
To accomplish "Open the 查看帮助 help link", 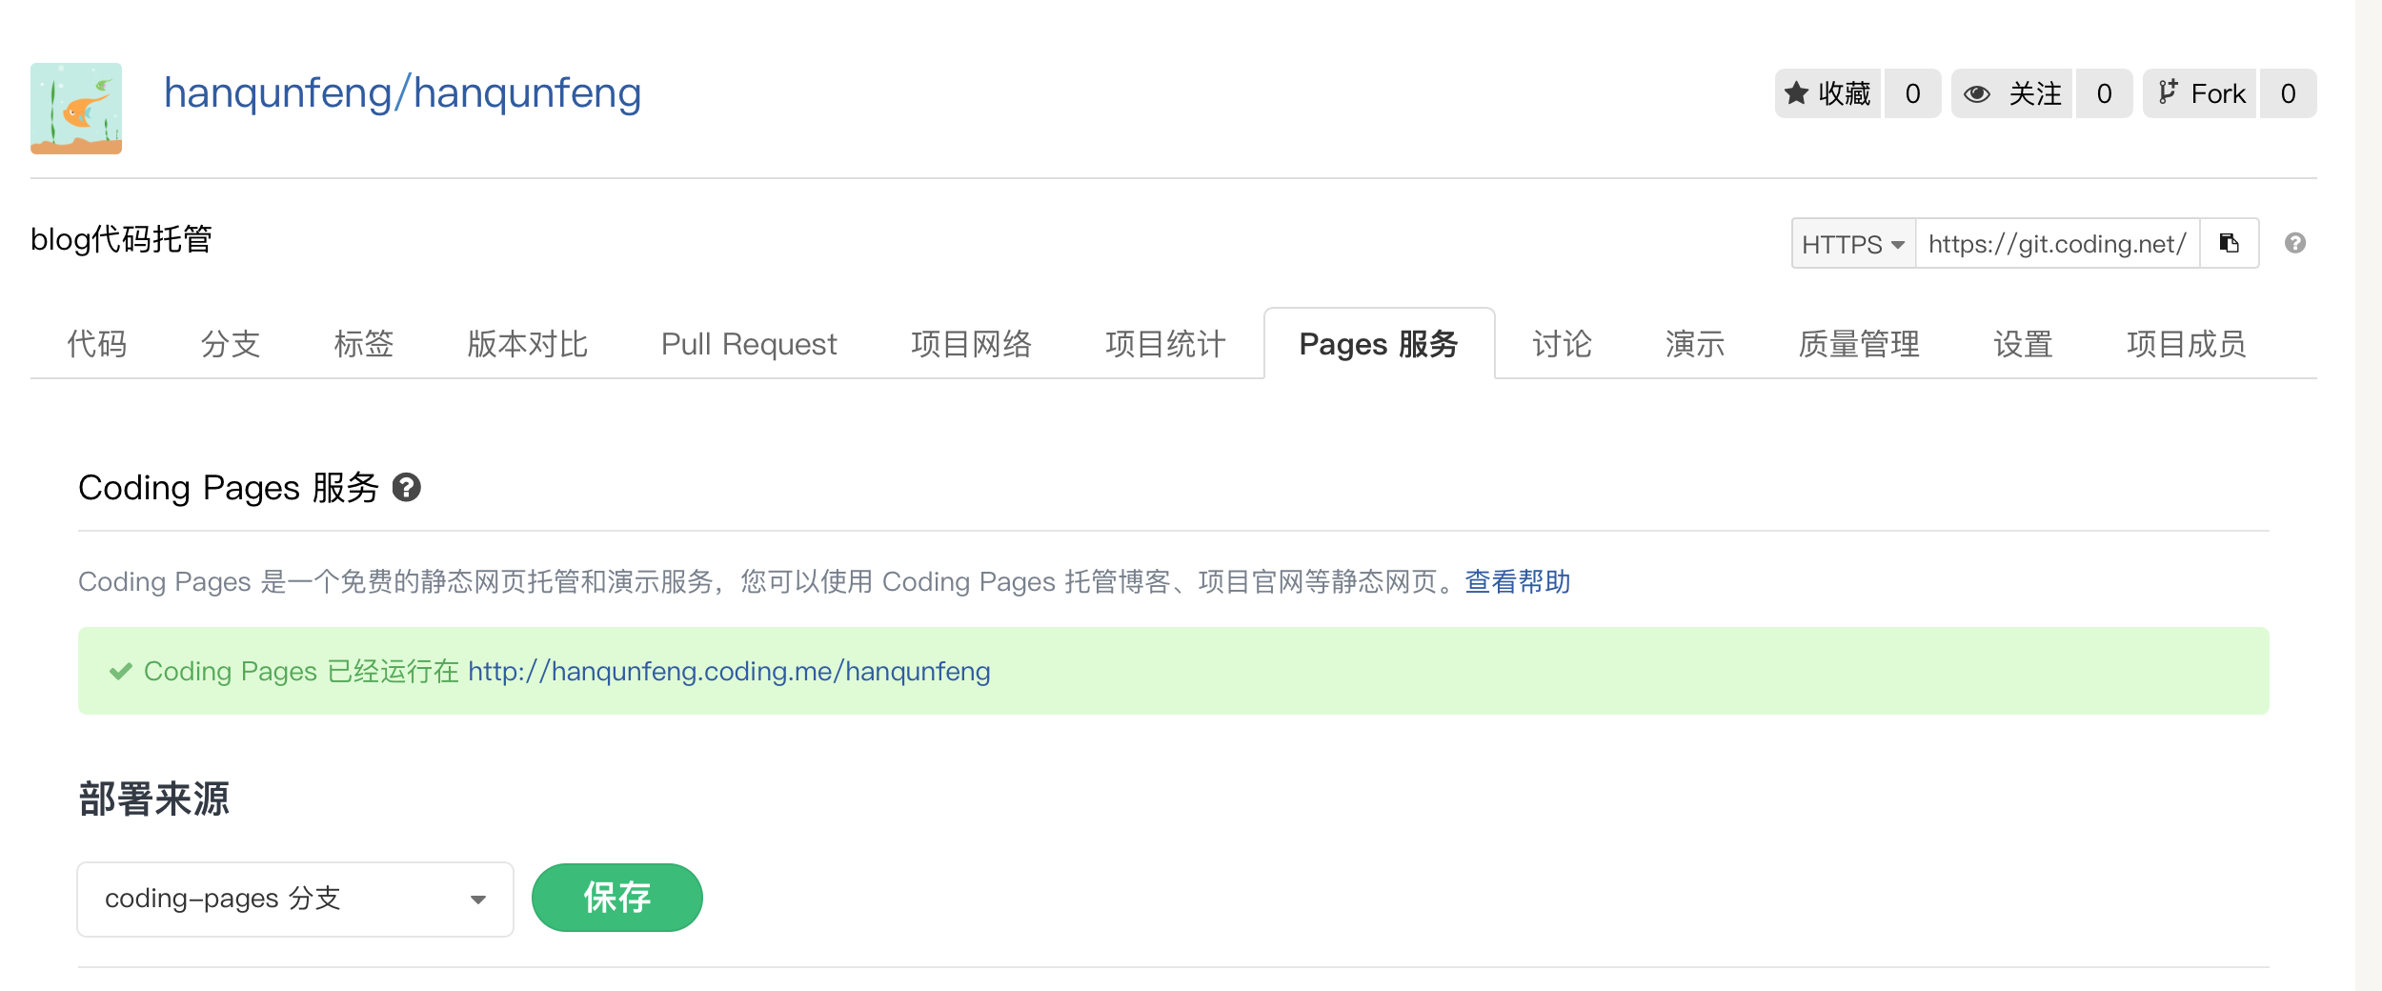I will [x=1518, y=581].
